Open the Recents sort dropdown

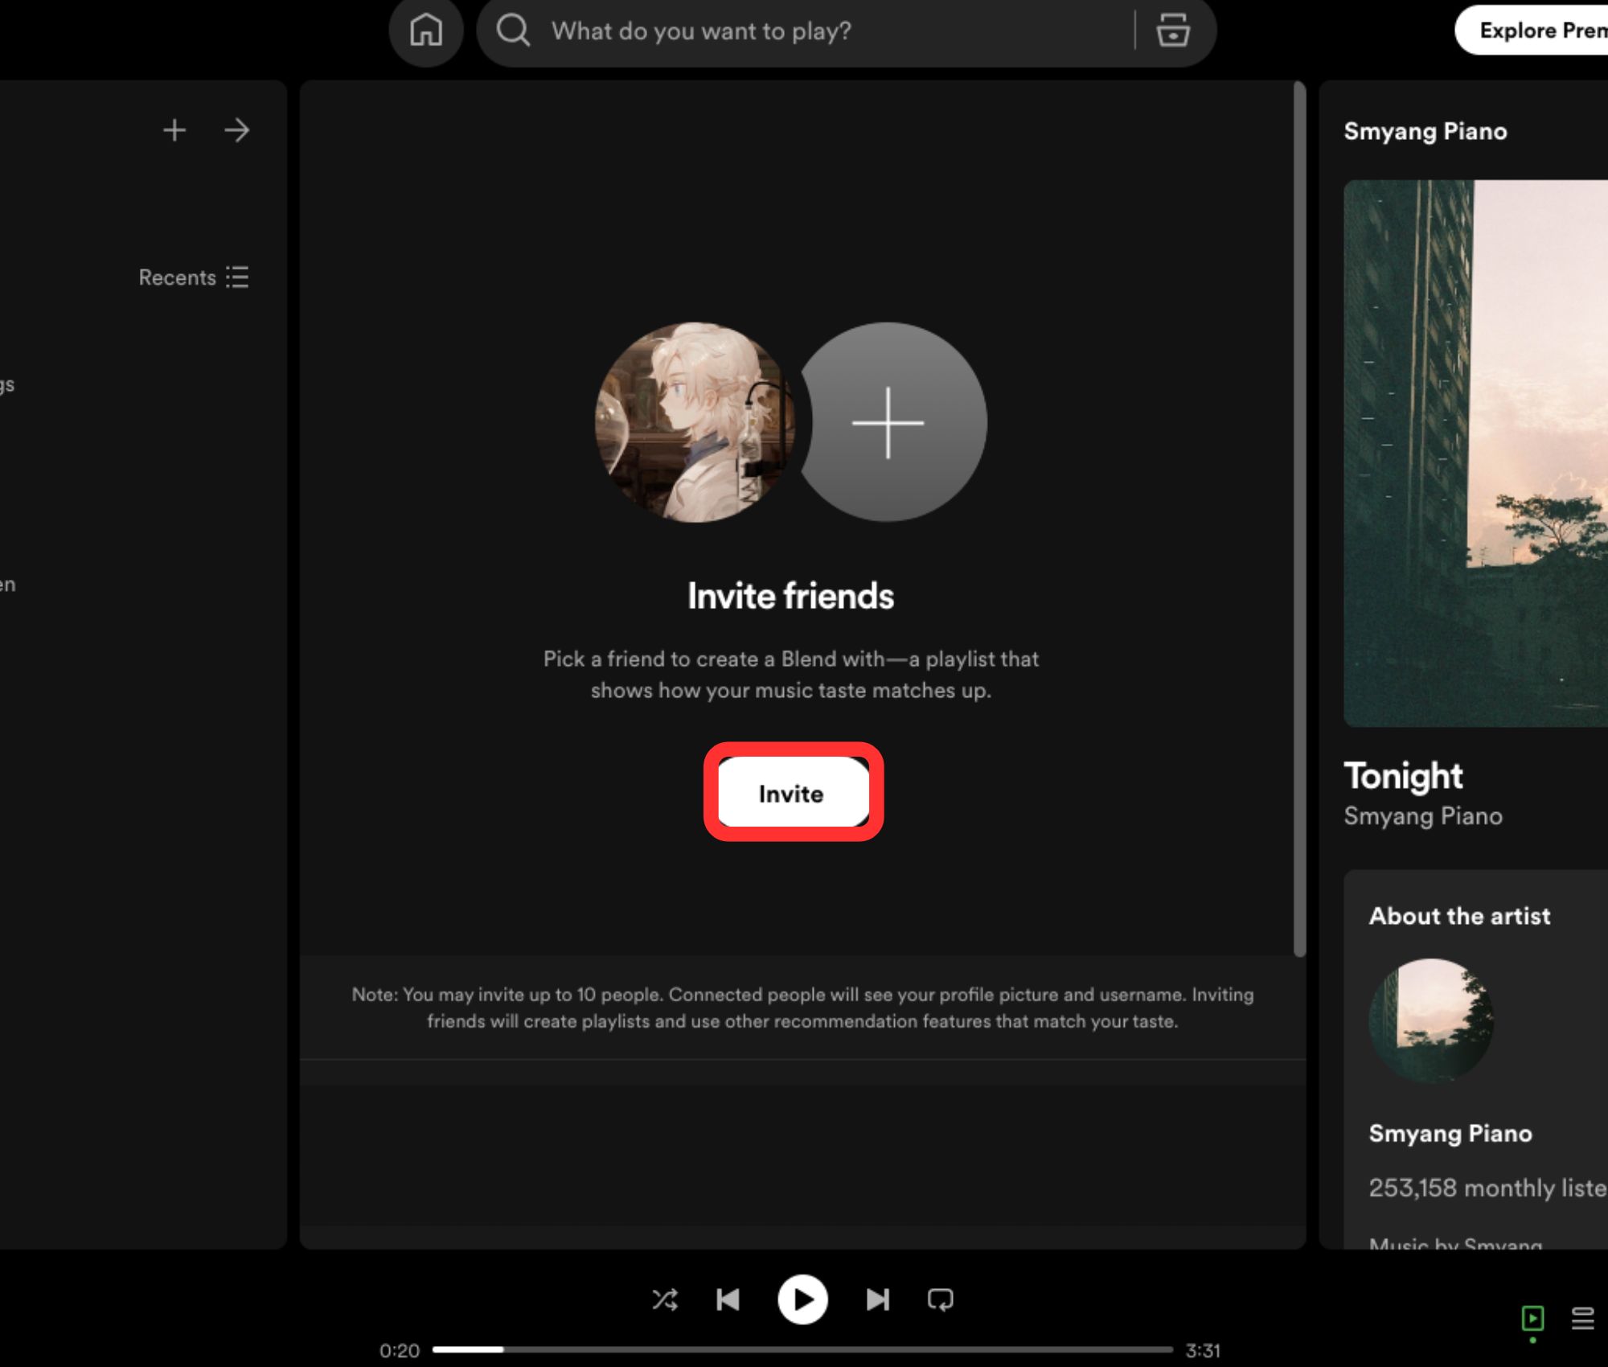coord(194,277)
